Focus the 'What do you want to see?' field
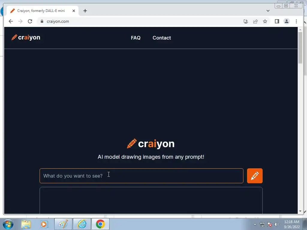Screen dimensions: 307x230 click(x=142, y=176)
